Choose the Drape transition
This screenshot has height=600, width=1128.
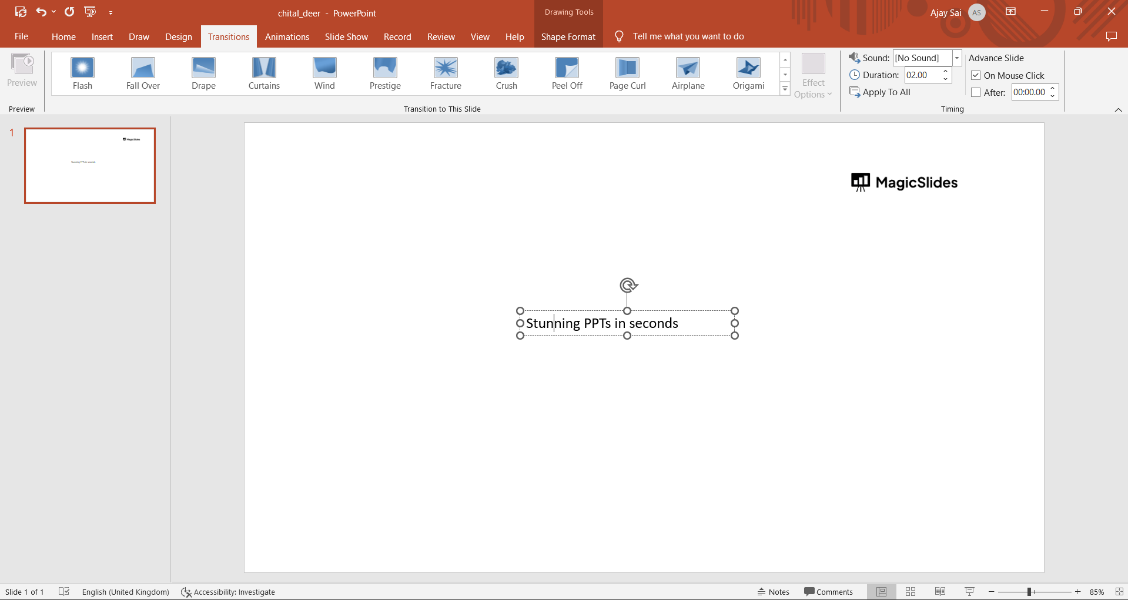203,73
